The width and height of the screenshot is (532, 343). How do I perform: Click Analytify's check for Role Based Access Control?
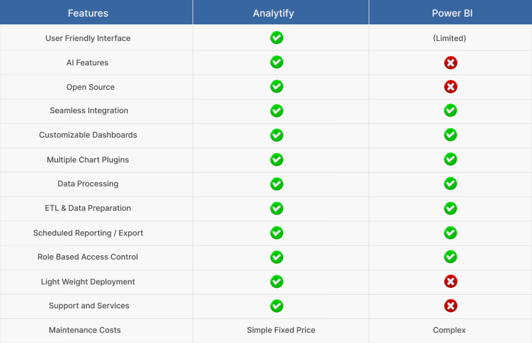tap(276, 257)
